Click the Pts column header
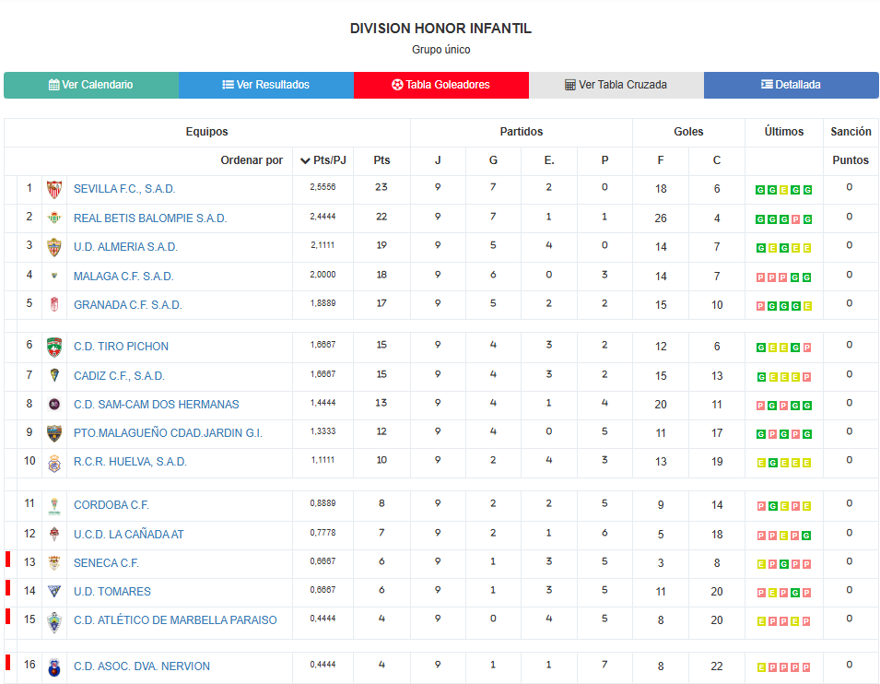This screenshot has width=880, height=684. [x=381, y=160]
